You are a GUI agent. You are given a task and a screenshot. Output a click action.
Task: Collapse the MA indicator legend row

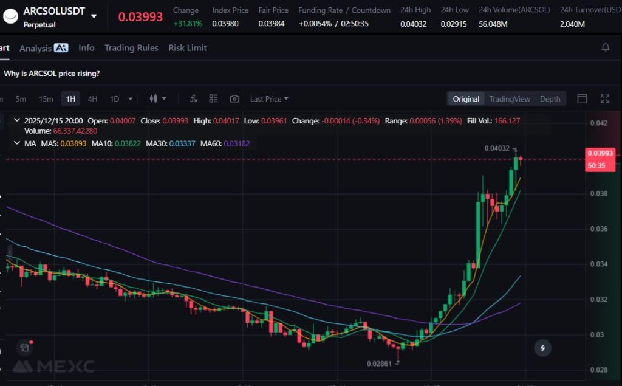pos(16,143)
